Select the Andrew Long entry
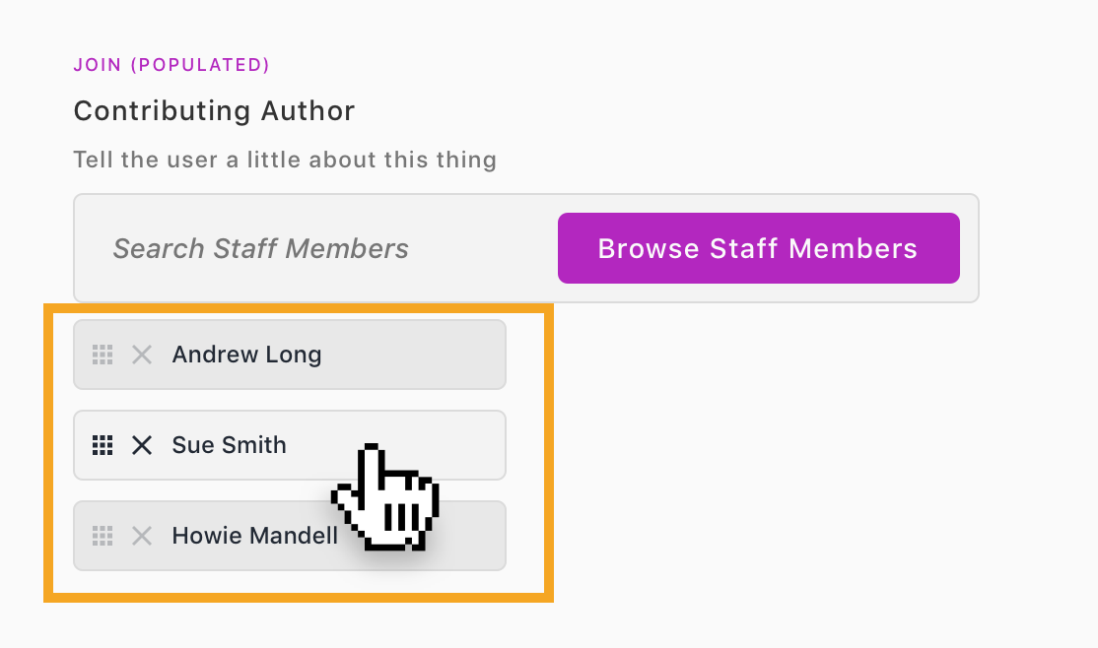This screenshot has width=1098, height=648. 289,355
